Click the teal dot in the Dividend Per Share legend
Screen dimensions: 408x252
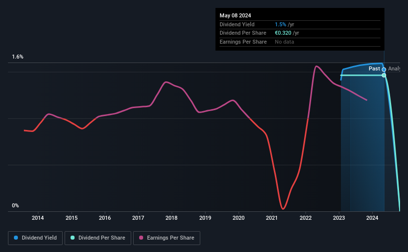[73, 238]
